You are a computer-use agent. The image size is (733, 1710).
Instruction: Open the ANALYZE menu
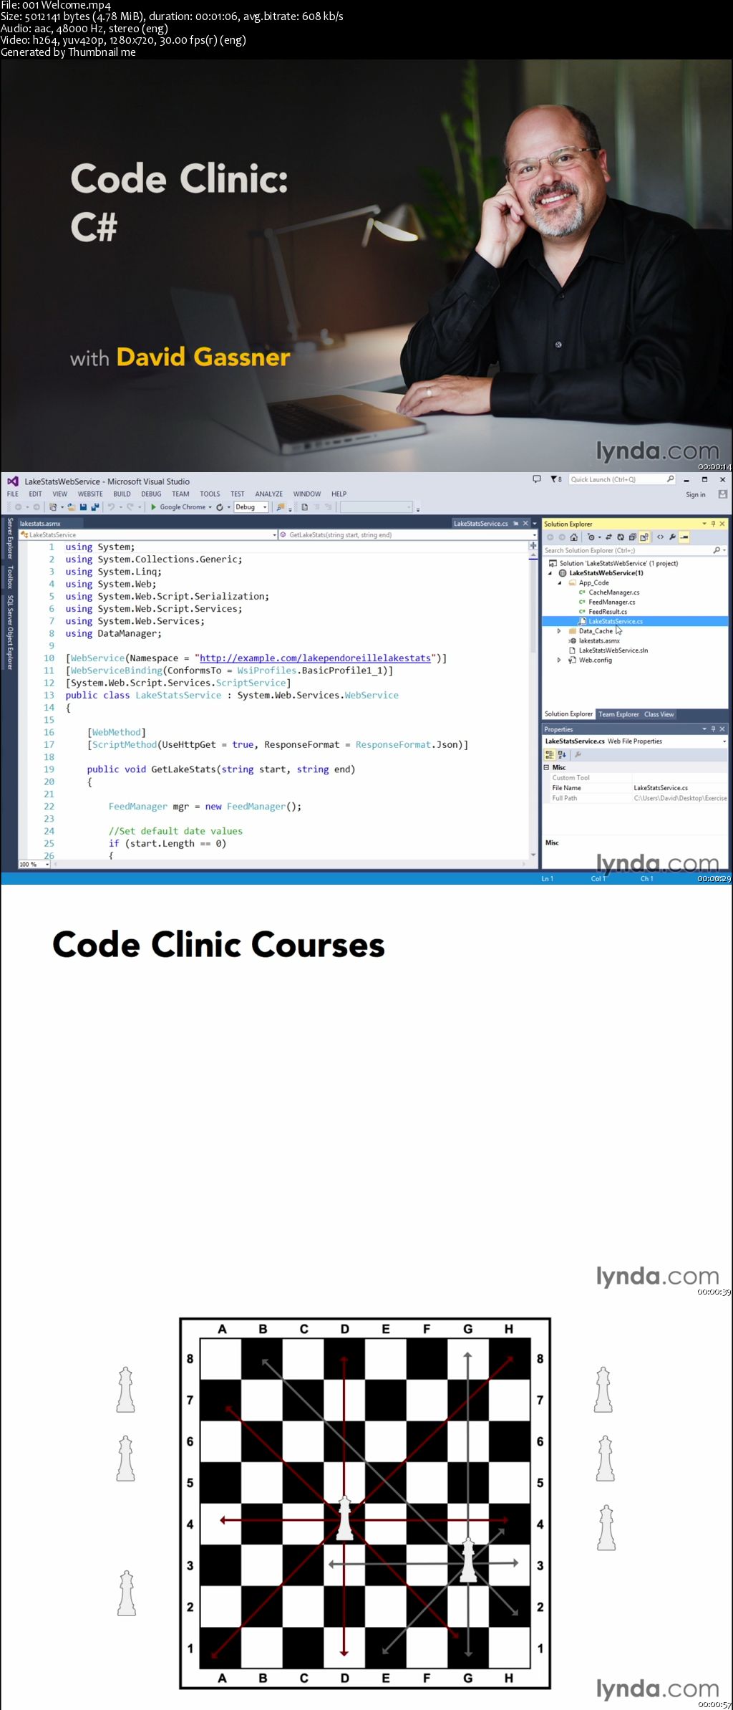click(x=268, y=494)
